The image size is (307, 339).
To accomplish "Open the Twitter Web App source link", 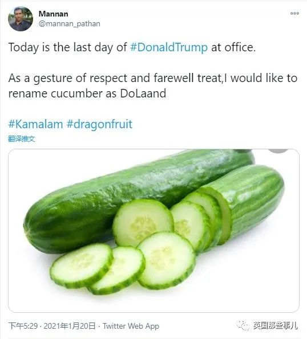I will 131,326.
